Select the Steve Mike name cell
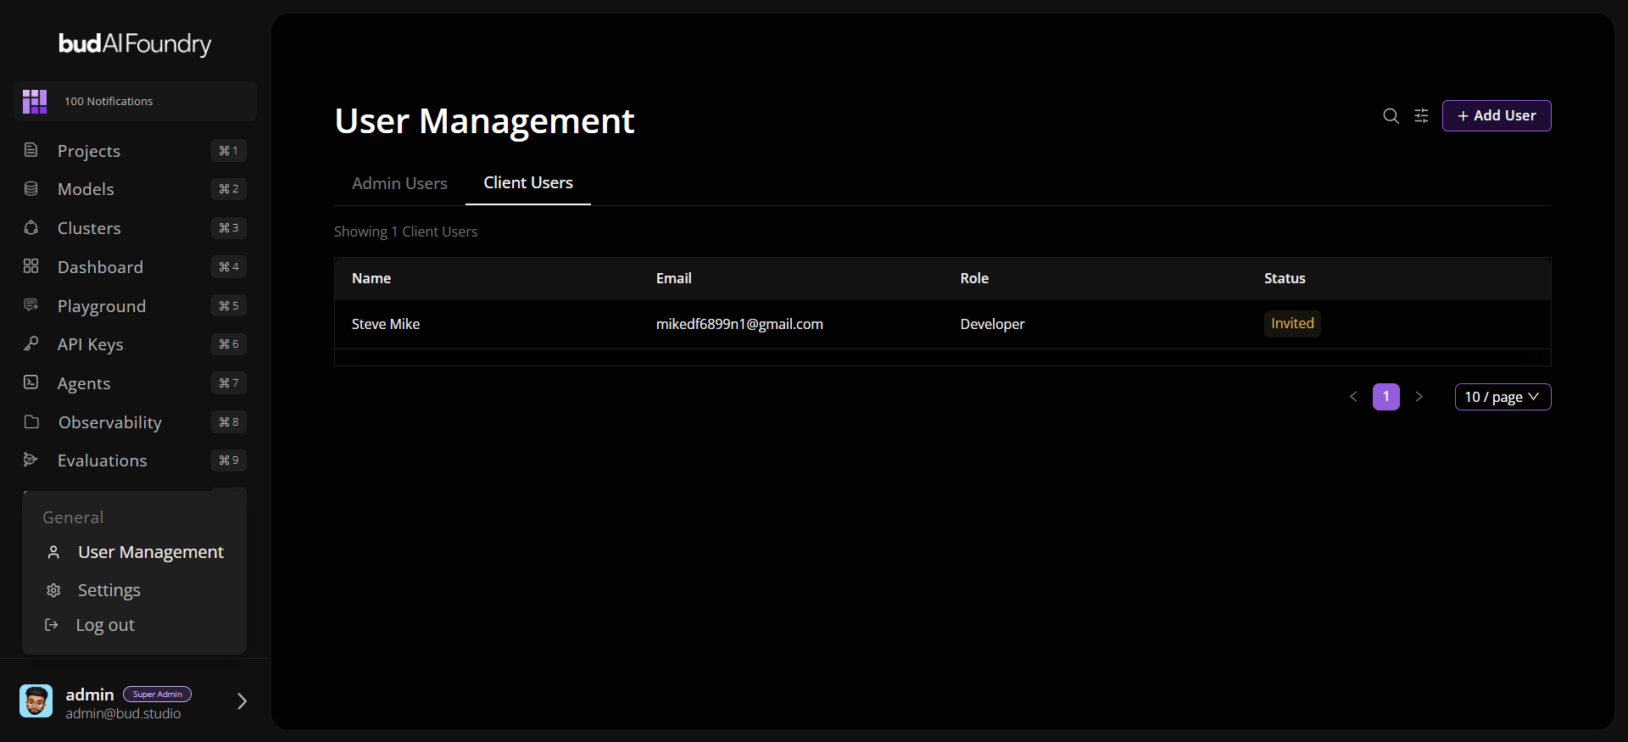 click(386, 324)
